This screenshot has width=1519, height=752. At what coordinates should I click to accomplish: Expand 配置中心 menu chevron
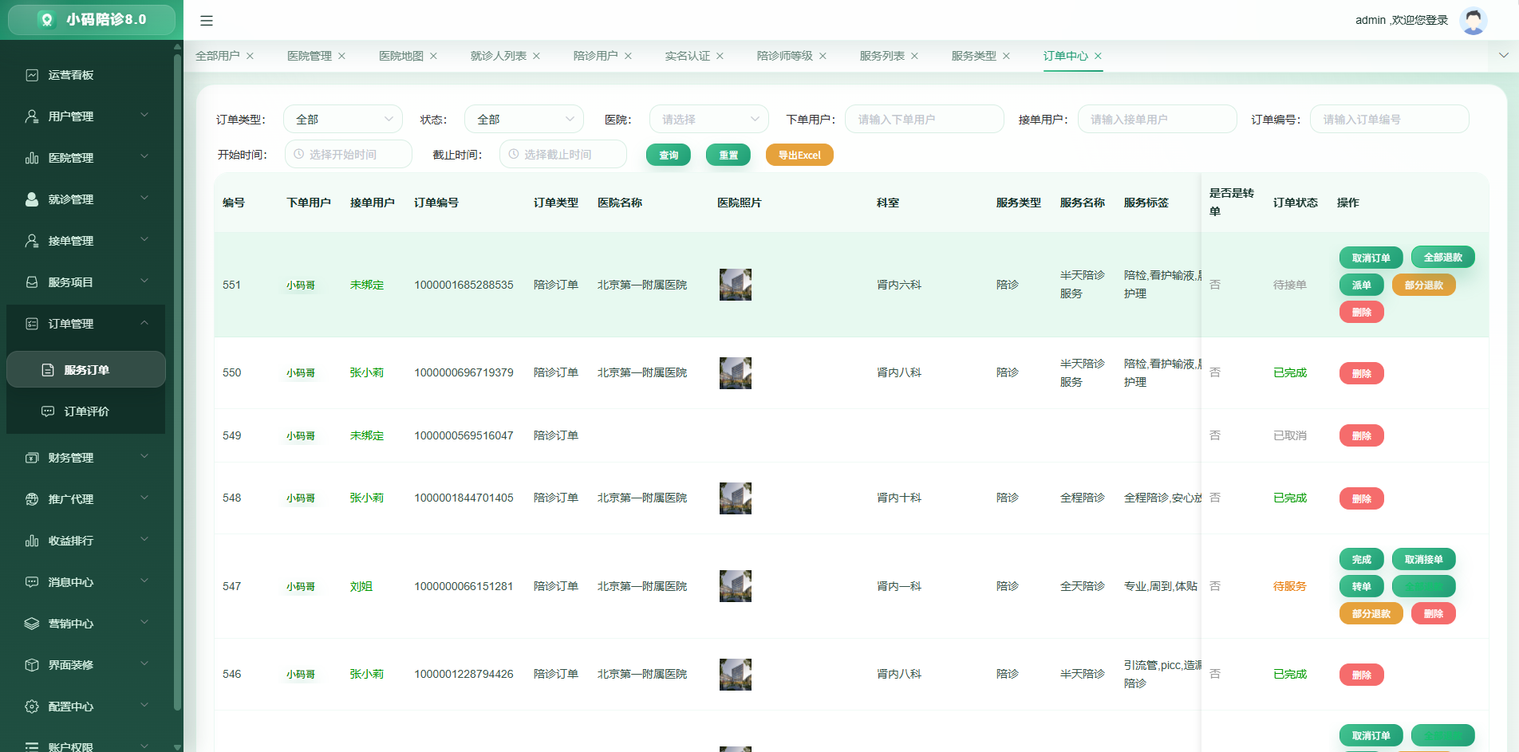pyautogui.click(x=144, y=706)
